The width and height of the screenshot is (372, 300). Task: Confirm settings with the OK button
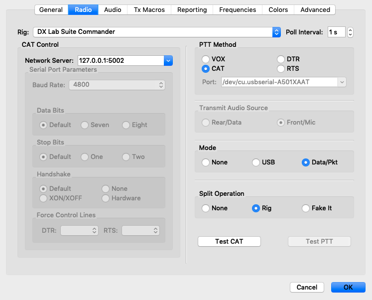348,288
